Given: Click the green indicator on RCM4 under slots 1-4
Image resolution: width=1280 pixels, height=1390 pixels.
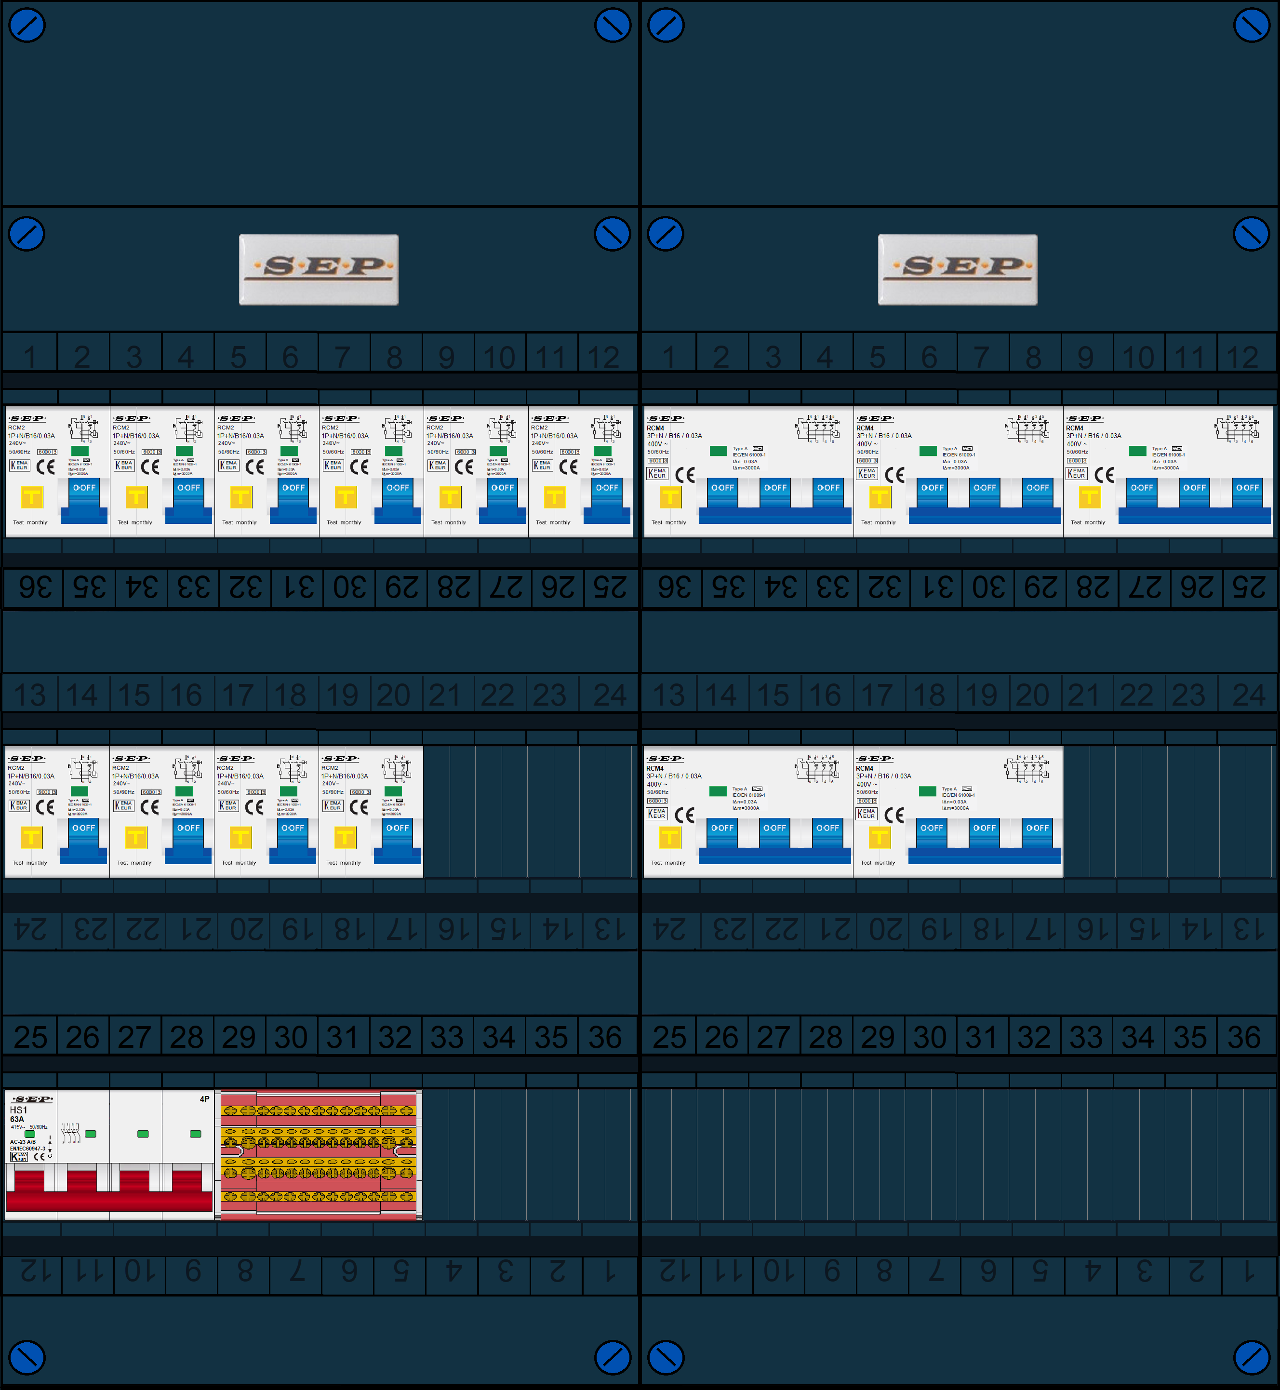Looking at the screenshot, I should (x=718, y=451).
